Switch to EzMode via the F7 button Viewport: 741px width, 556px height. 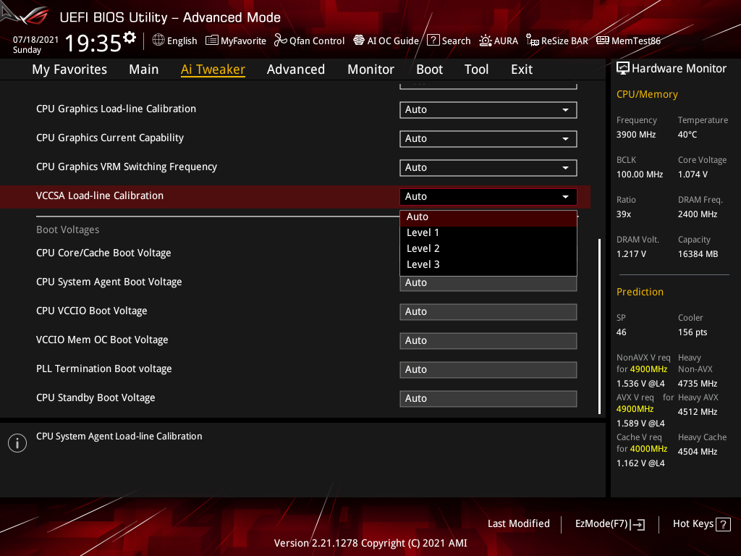coord(609,523)
